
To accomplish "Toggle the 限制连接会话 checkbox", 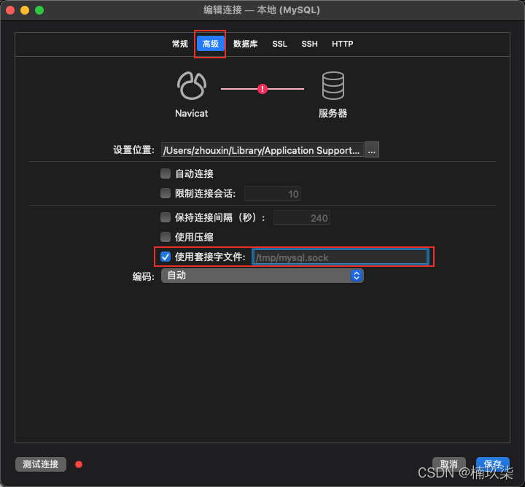I will tap(166, 194).
